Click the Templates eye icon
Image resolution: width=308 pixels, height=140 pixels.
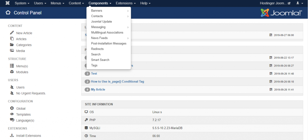point(12,114)
